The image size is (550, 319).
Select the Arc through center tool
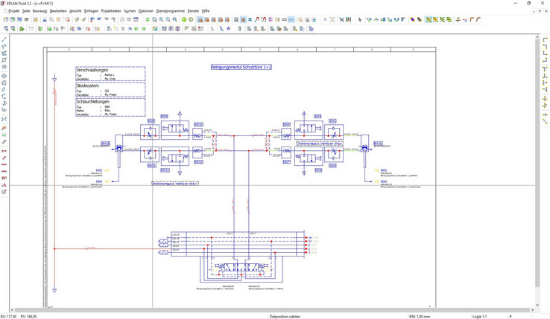[x=4, y=90]
